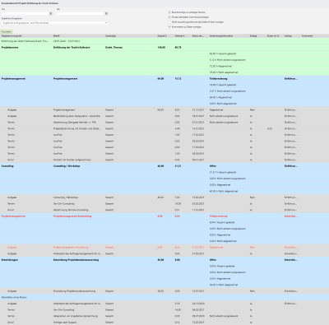Click 'Teilabrechnung' in the black Projektmanagement group
Screen dimensions: 329x325
[218, 79]
